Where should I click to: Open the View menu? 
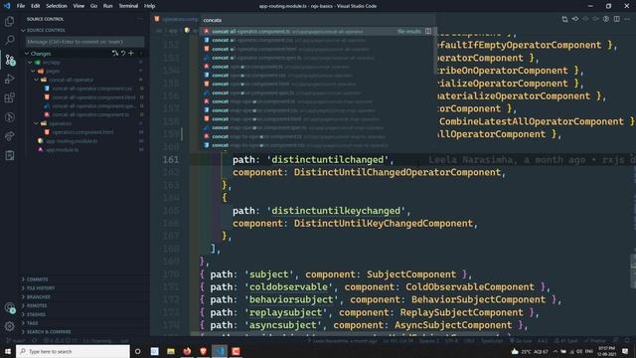point(79,6)
